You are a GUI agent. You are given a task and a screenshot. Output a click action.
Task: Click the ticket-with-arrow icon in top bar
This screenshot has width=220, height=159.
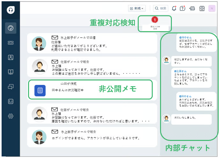192,9
